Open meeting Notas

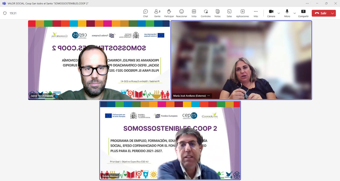218,13
